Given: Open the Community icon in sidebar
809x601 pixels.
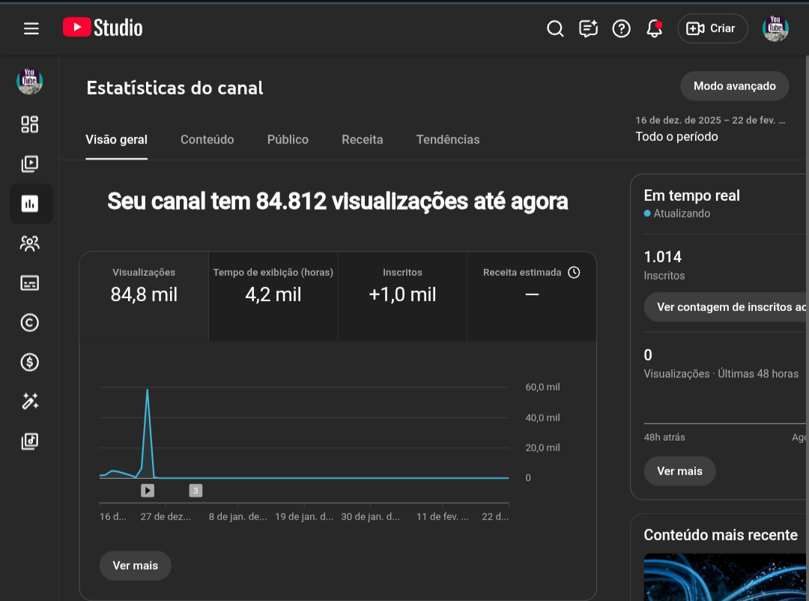Looking at the screenshot, I should [x=30, y=244].
